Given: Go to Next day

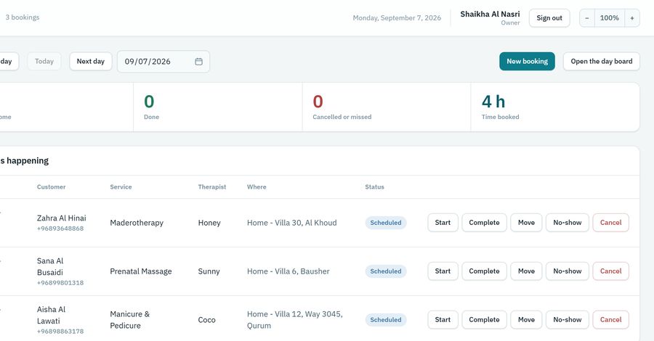Looking at the screenshot, I should coord(91,61).
